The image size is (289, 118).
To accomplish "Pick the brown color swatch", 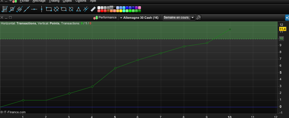I will point(108,11).
